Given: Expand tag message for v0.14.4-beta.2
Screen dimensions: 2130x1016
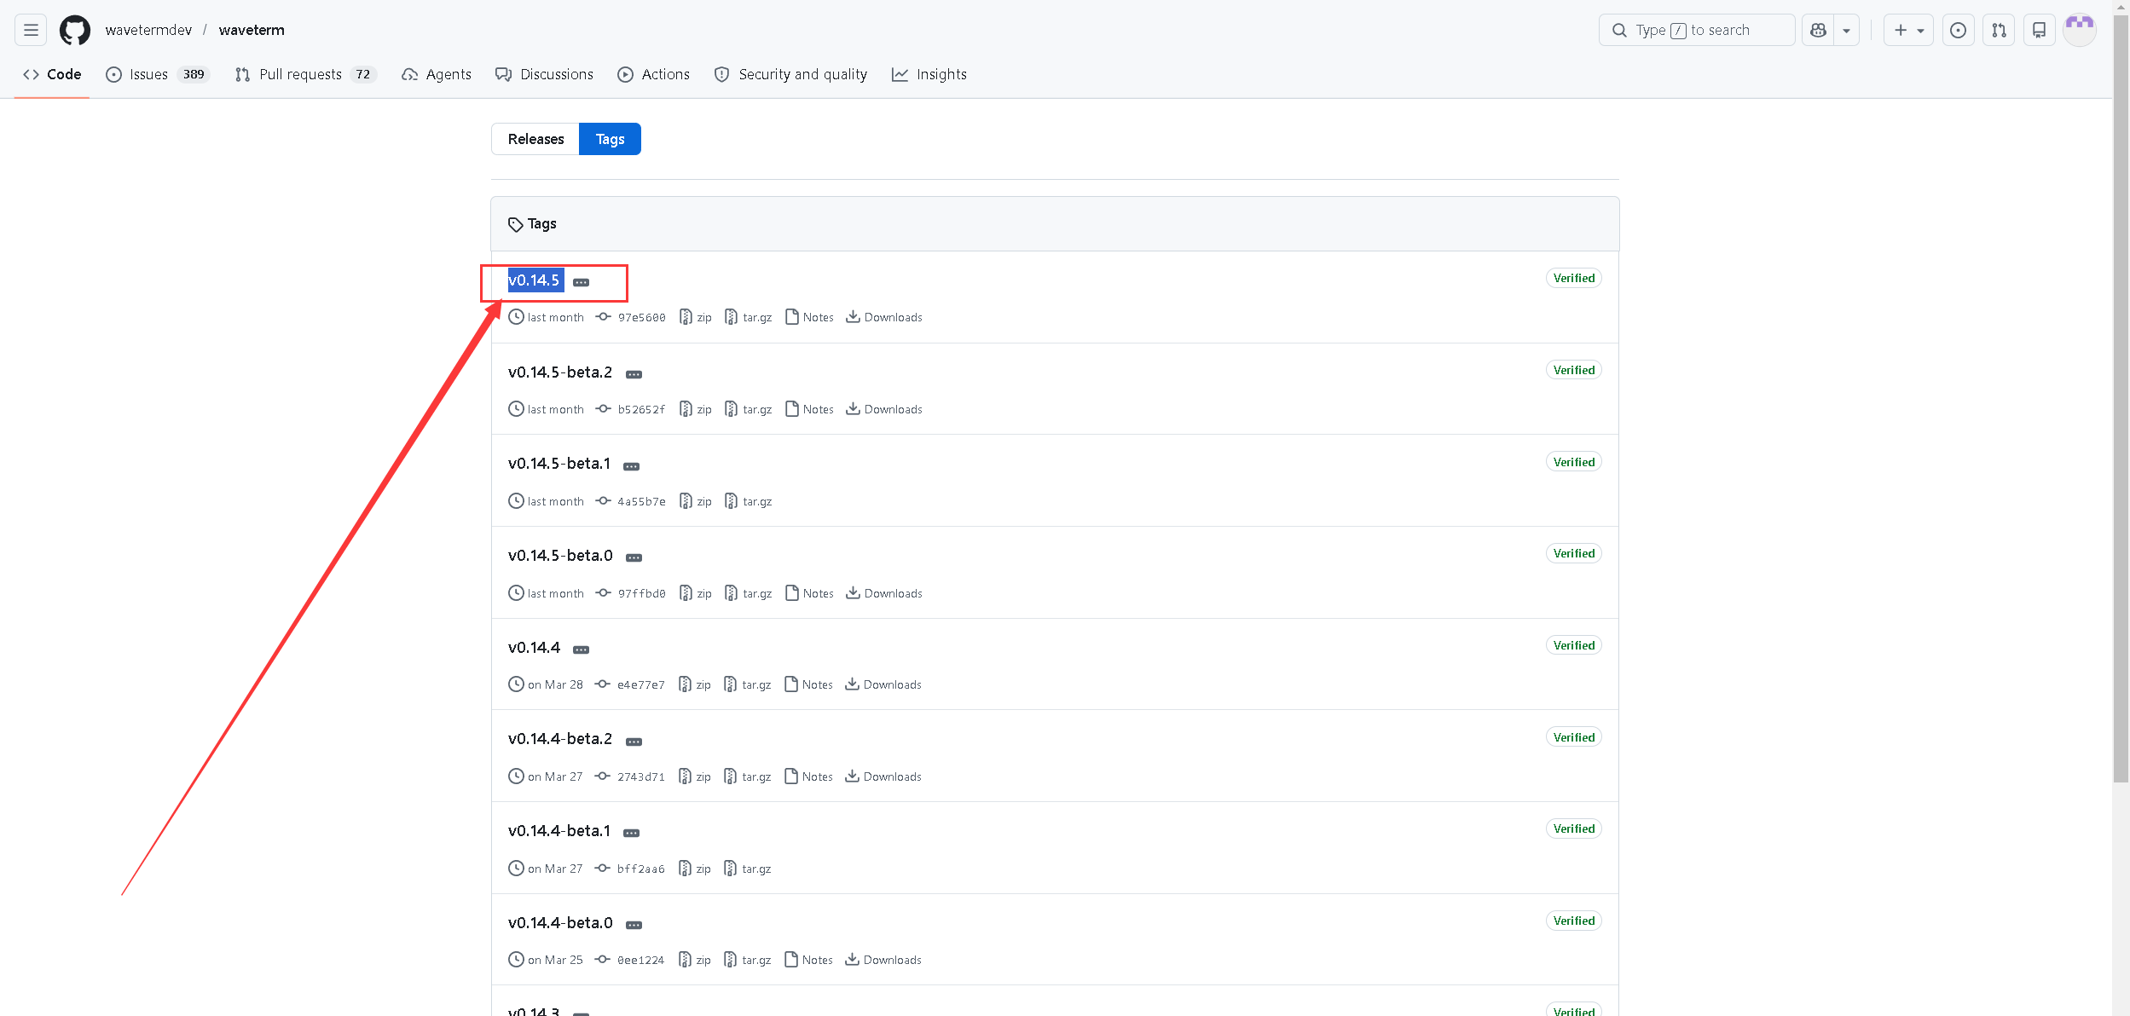Looking at the screenshot, I should [x=634, y=742].
